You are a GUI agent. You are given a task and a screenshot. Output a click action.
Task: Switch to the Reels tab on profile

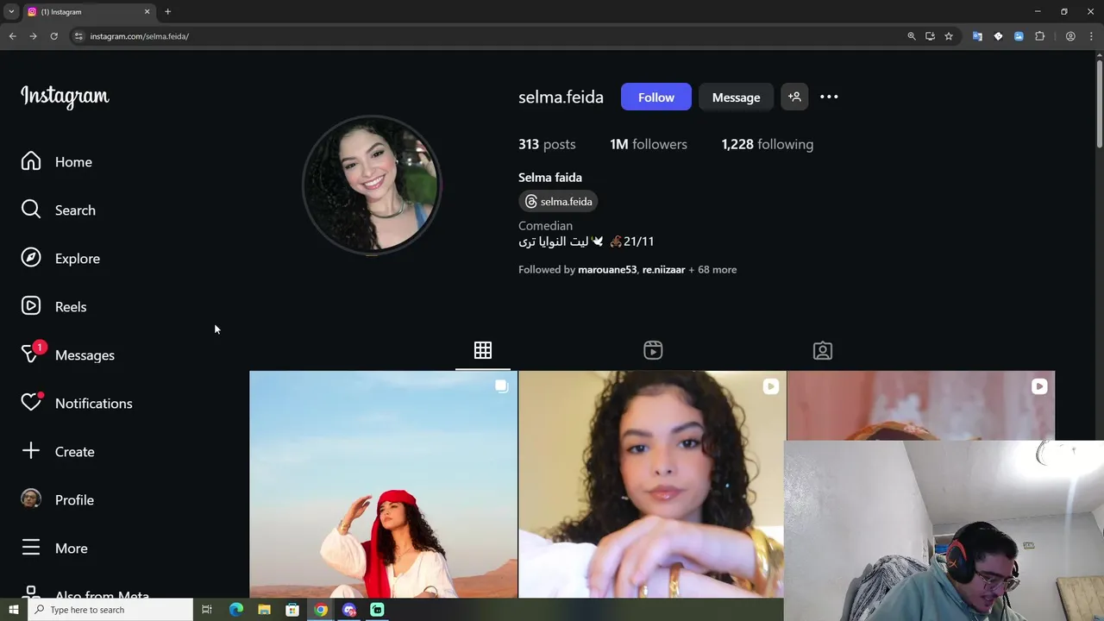[x=653, y=350]
